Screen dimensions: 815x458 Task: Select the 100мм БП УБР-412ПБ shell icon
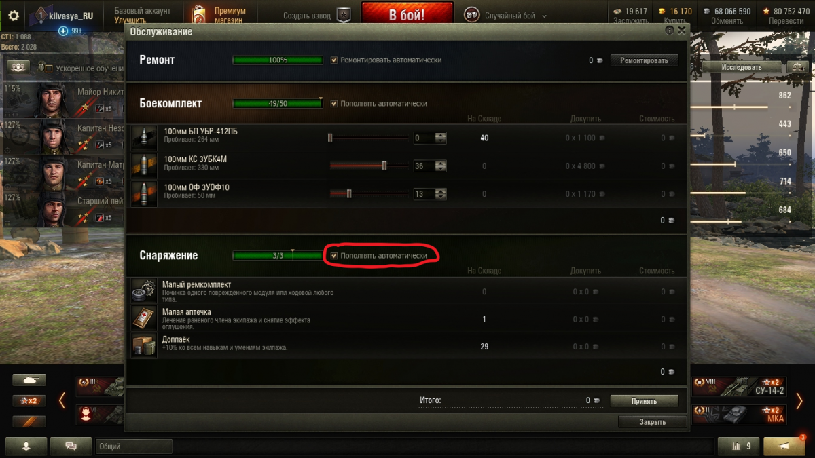click(144, 138)
